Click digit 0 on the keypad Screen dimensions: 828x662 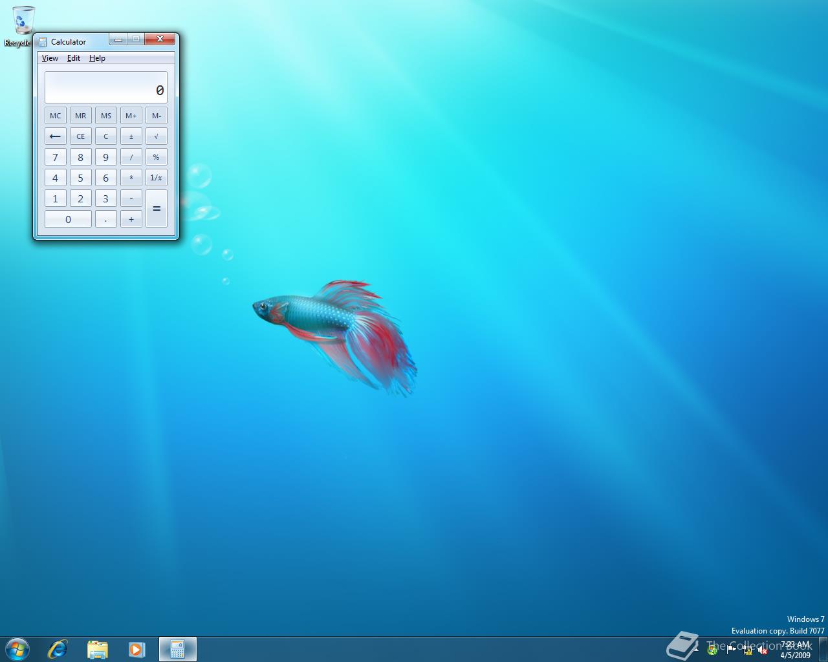68,219
